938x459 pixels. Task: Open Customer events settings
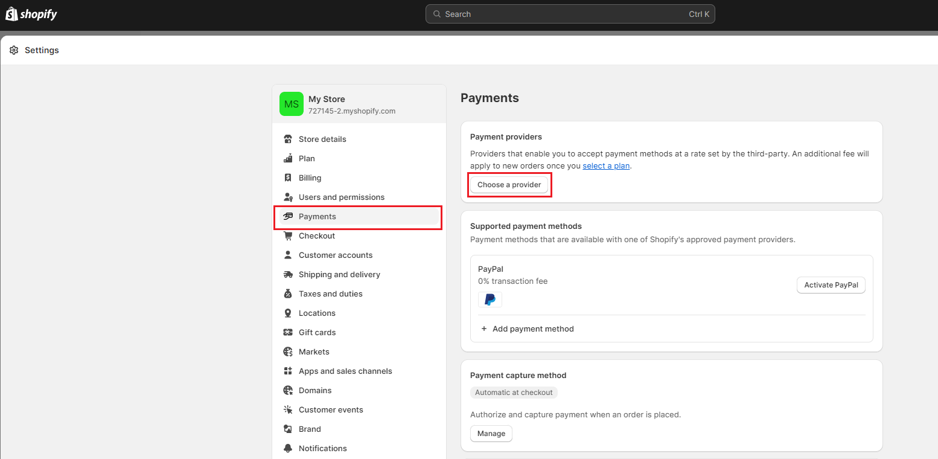[x=359, y=409]
